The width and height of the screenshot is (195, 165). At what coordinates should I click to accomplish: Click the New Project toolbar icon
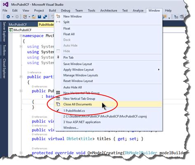click(x=25, y=17)
